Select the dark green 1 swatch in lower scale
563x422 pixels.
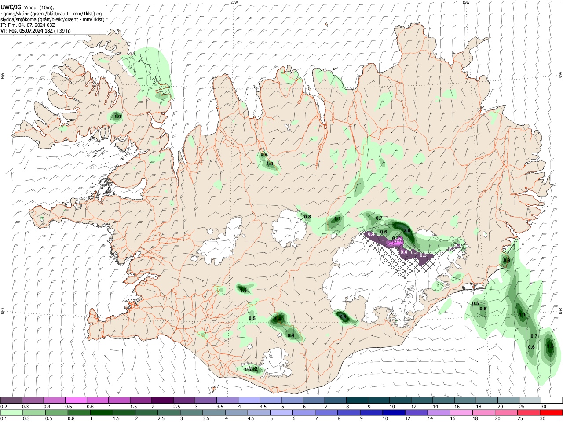click(x=101, y=412)
